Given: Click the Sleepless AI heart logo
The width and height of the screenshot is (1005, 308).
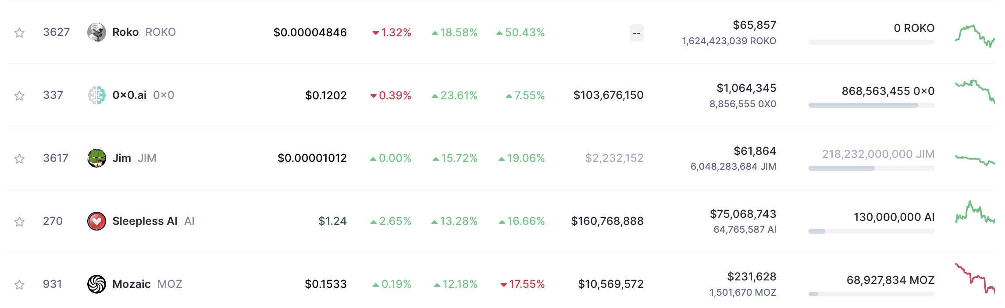Looking at the screenshot, I should [96, 221].
